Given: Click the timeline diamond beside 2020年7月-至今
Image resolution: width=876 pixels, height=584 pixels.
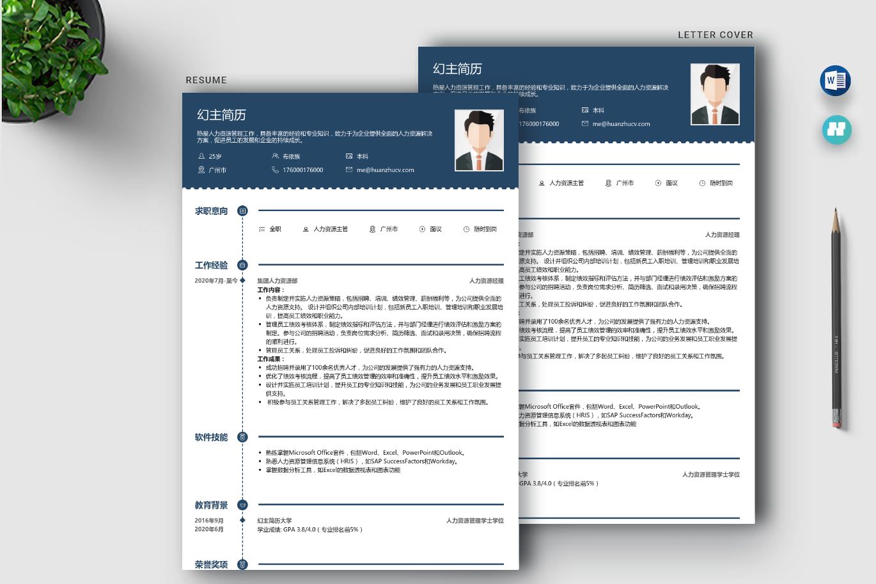Looking at the screenshot, I should tap(242, 280).
